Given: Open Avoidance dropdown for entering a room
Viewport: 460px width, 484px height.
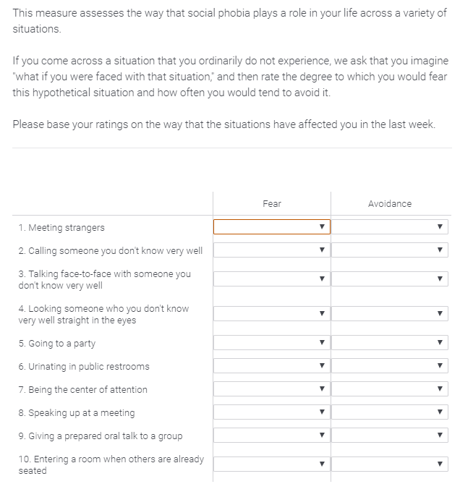Looking at the screenshot, I should (390, 464).
